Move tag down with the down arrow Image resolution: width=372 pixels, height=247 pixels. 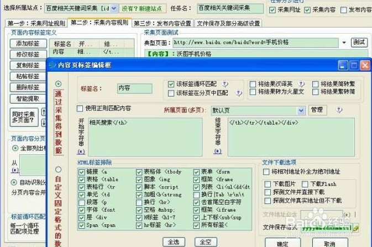coord(44,122)
